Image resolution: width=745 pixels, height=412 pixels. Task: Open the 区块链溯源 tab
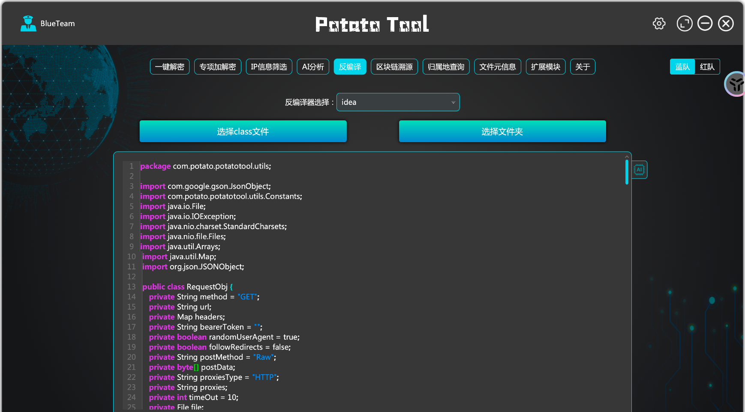click(394, 67)
